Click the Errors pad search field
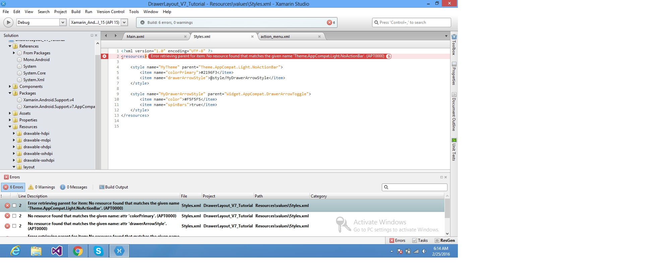 point(415,187)
